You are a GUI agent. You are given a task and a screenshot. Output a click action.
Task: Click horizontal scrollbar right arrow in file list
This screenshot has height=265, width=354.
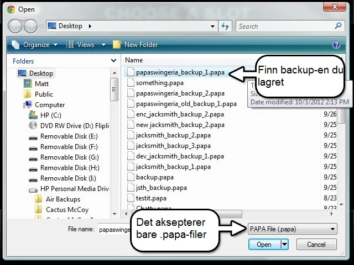(x=332, y=214)
